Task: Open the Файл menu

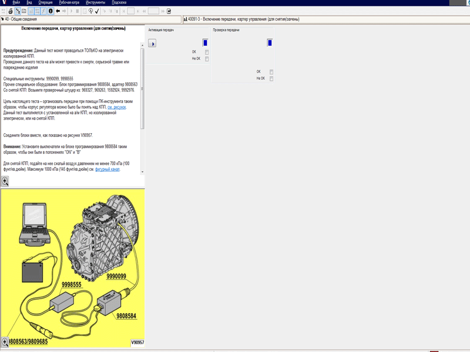Action: [x=16, y=2]
